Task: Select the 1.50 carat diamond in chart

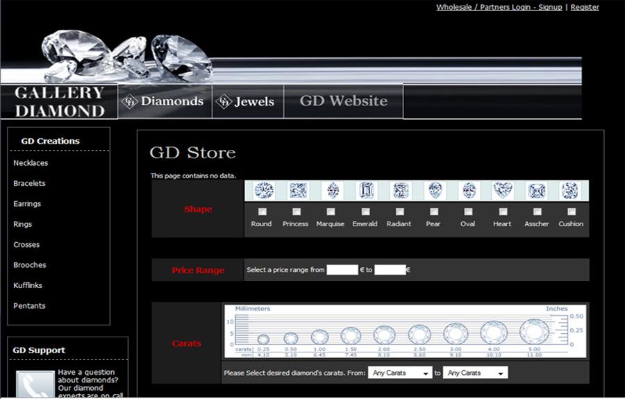Action: coord(351,336)
